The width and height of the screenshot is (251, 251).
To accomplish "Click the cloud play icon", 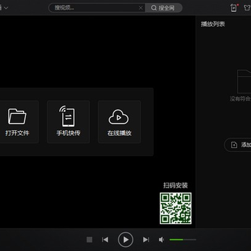I will coord(119,117).
